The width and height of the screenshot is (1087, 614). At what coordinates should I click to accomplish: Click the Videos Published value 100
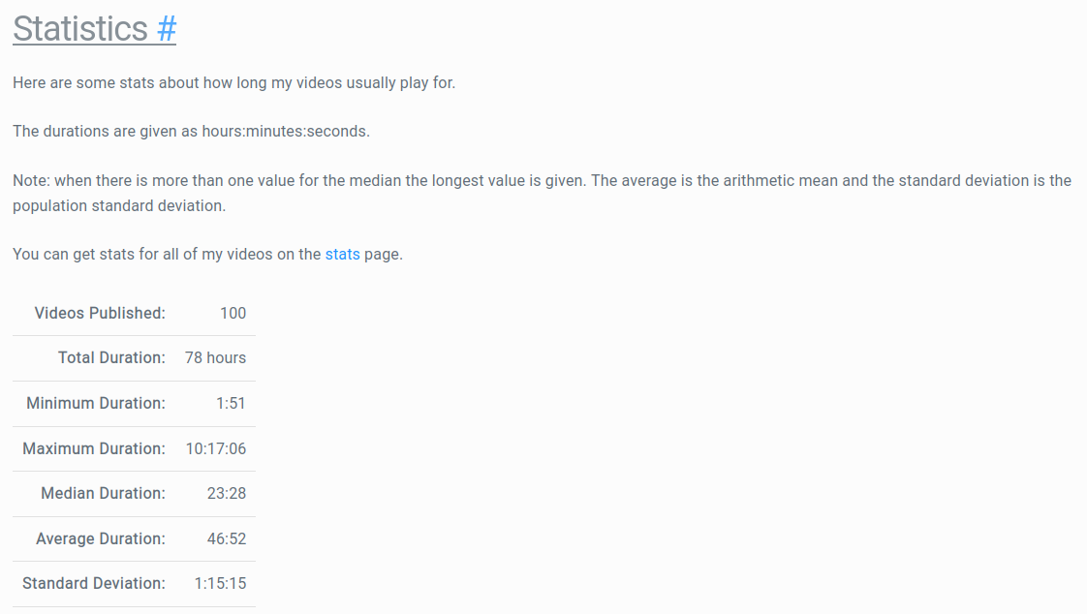(233, 313)
